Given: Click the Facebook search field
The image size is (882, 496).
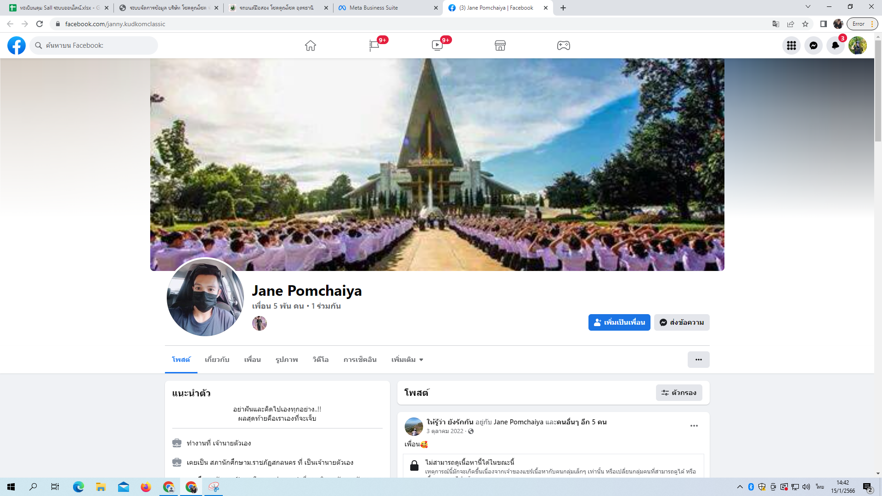Looking at the screenshot, I should pyautogui.click(x=94, y=45).
